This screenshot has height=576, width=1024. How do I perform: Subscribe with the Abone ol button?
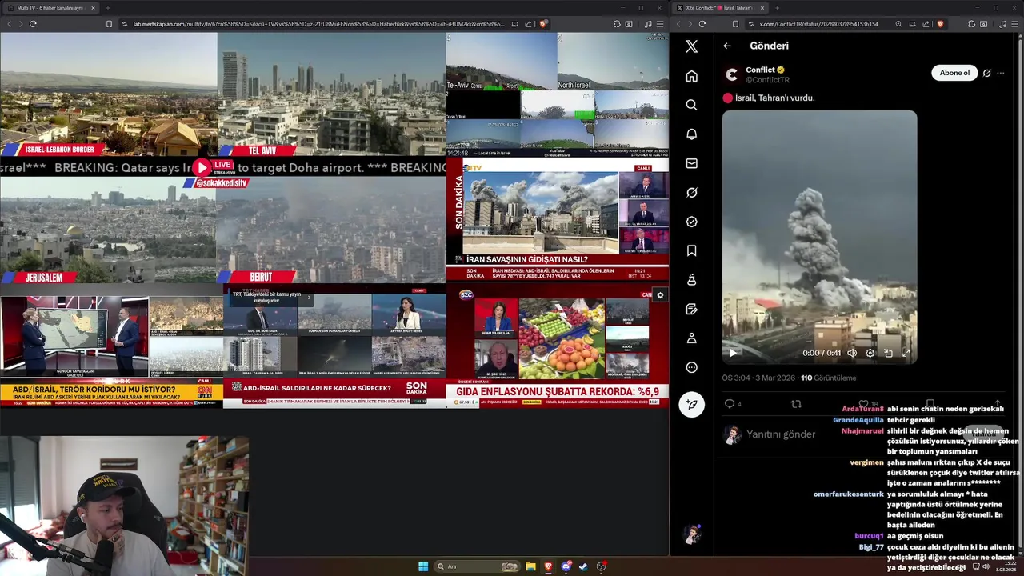(x=954, y=73)
